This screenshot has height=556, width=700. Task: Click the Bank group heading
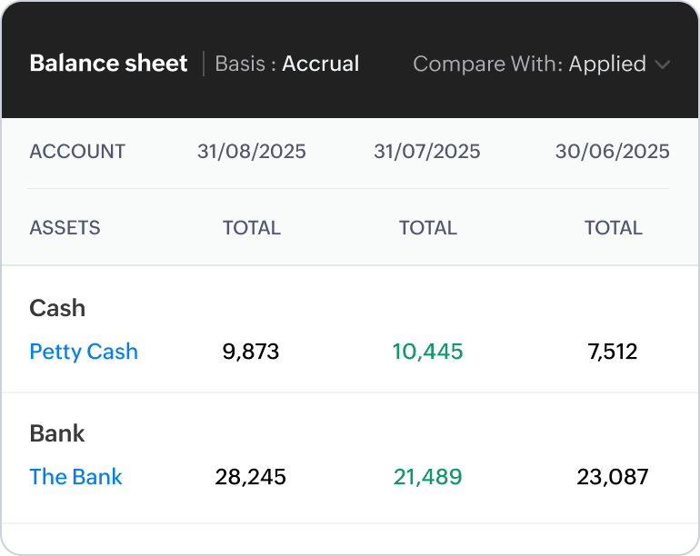pyautogui.click(x=57, y=433)
